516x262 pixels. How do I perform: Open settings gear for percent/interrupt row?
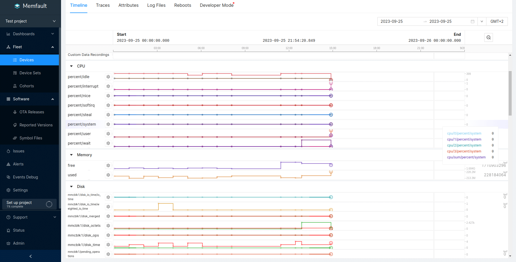(x=108, y=86)
